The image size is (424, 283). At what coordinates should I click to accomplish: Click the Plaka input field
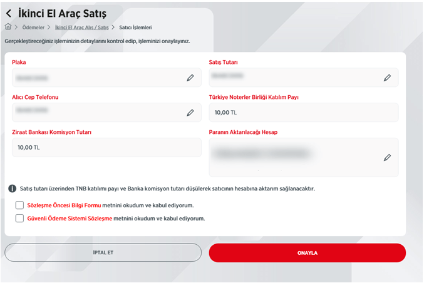click(x=107, y=78)
